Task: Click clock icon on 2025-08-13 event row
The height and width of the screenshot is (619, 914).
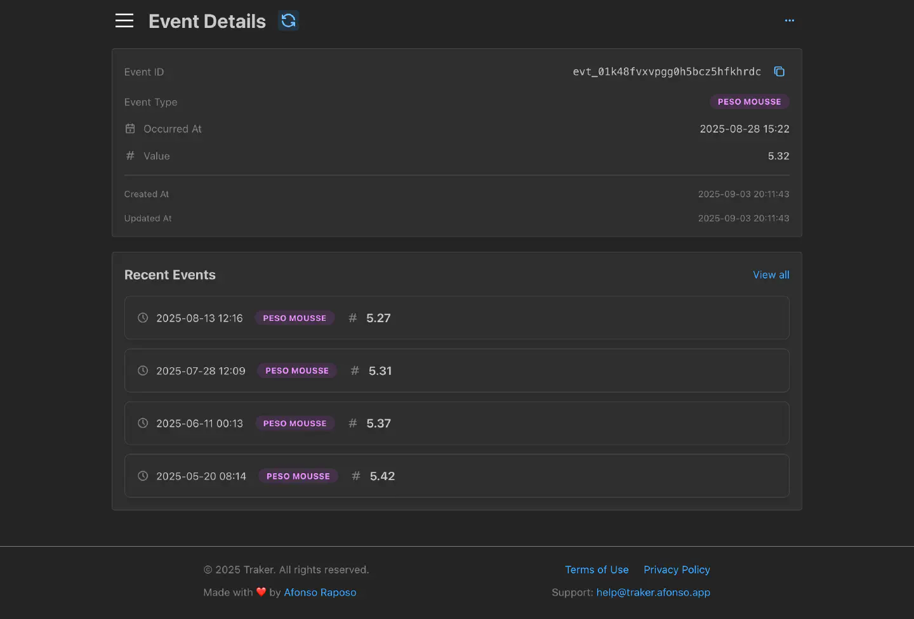Action: click(143, 318)
